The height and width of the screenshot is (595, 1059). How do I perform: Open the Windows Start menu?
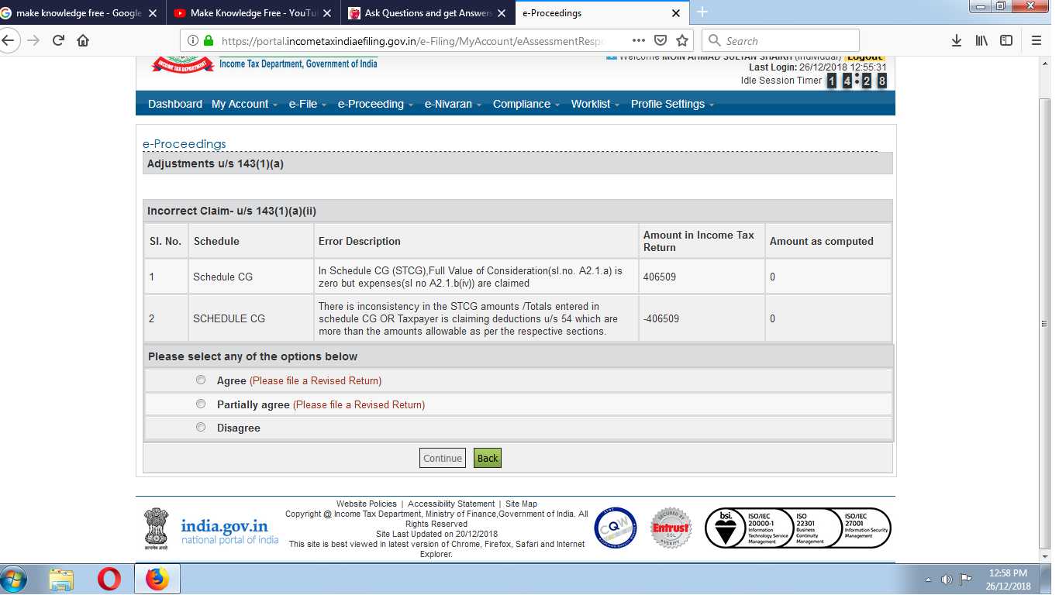click(x=14, y=580)
